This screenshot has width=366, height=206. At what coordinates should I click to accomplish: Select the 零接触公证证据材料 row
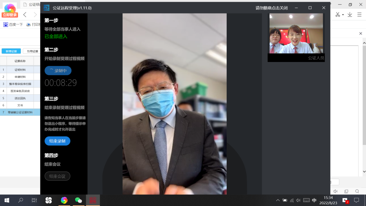(20, 112)
